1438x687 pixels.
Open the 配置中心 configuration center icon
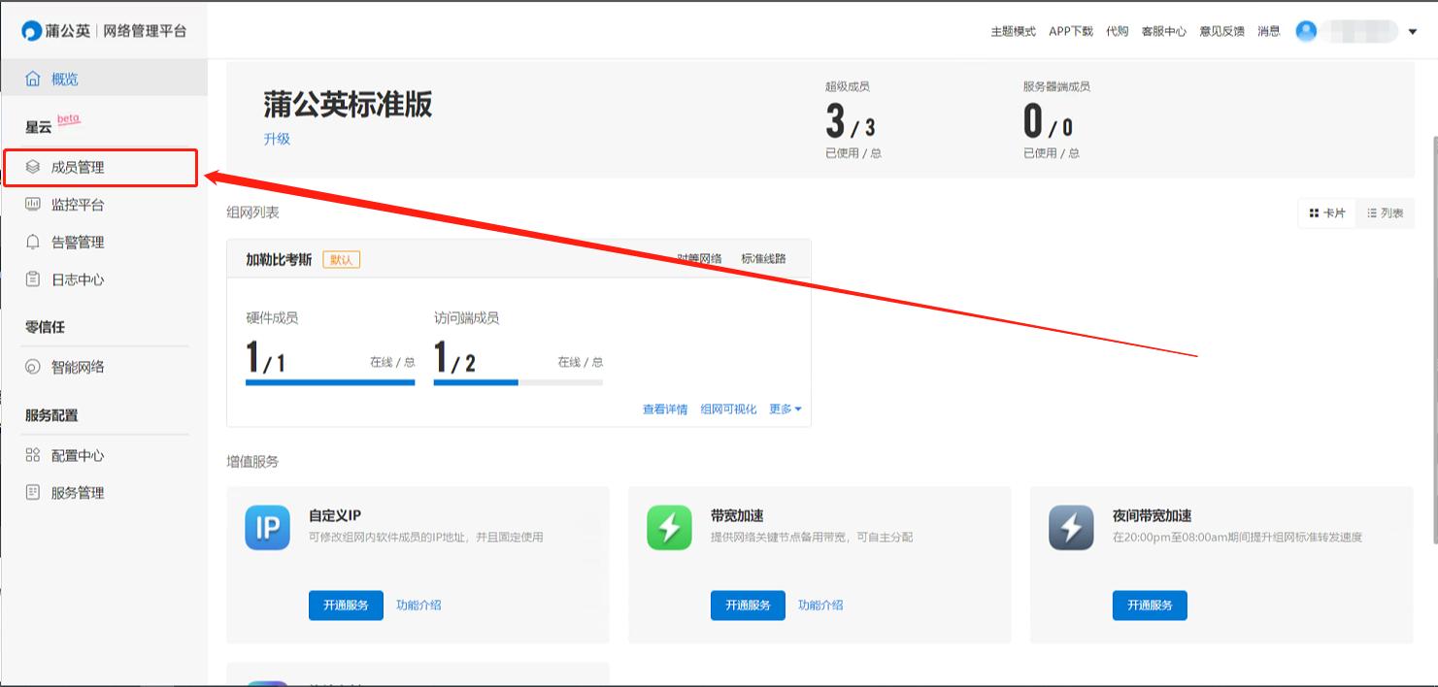coord(35,454)
